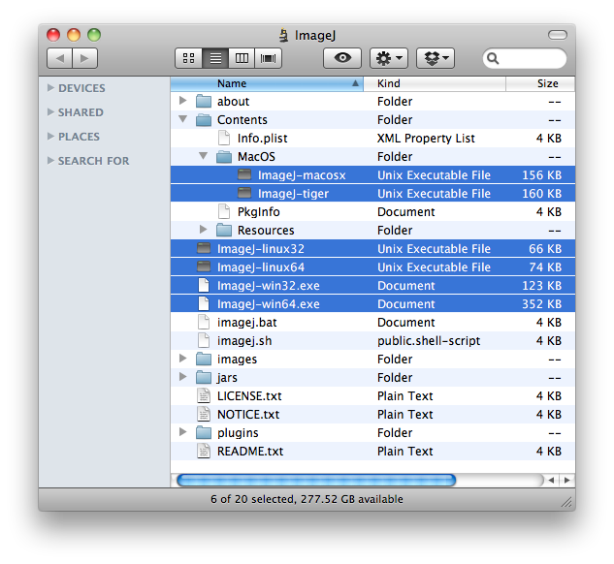Screen dimensions: 614x564
Task: Expand the SHARED sidebar section
Action: [50, 112]
